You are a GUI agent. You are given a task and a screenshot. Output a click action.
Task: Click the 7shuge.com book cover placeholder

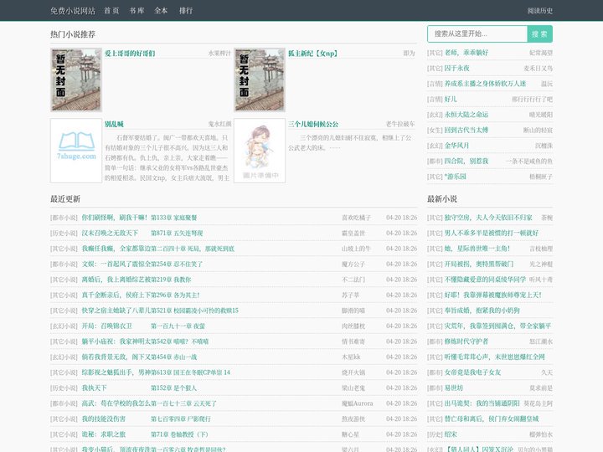pyautogui.click(x=76, y=151)
